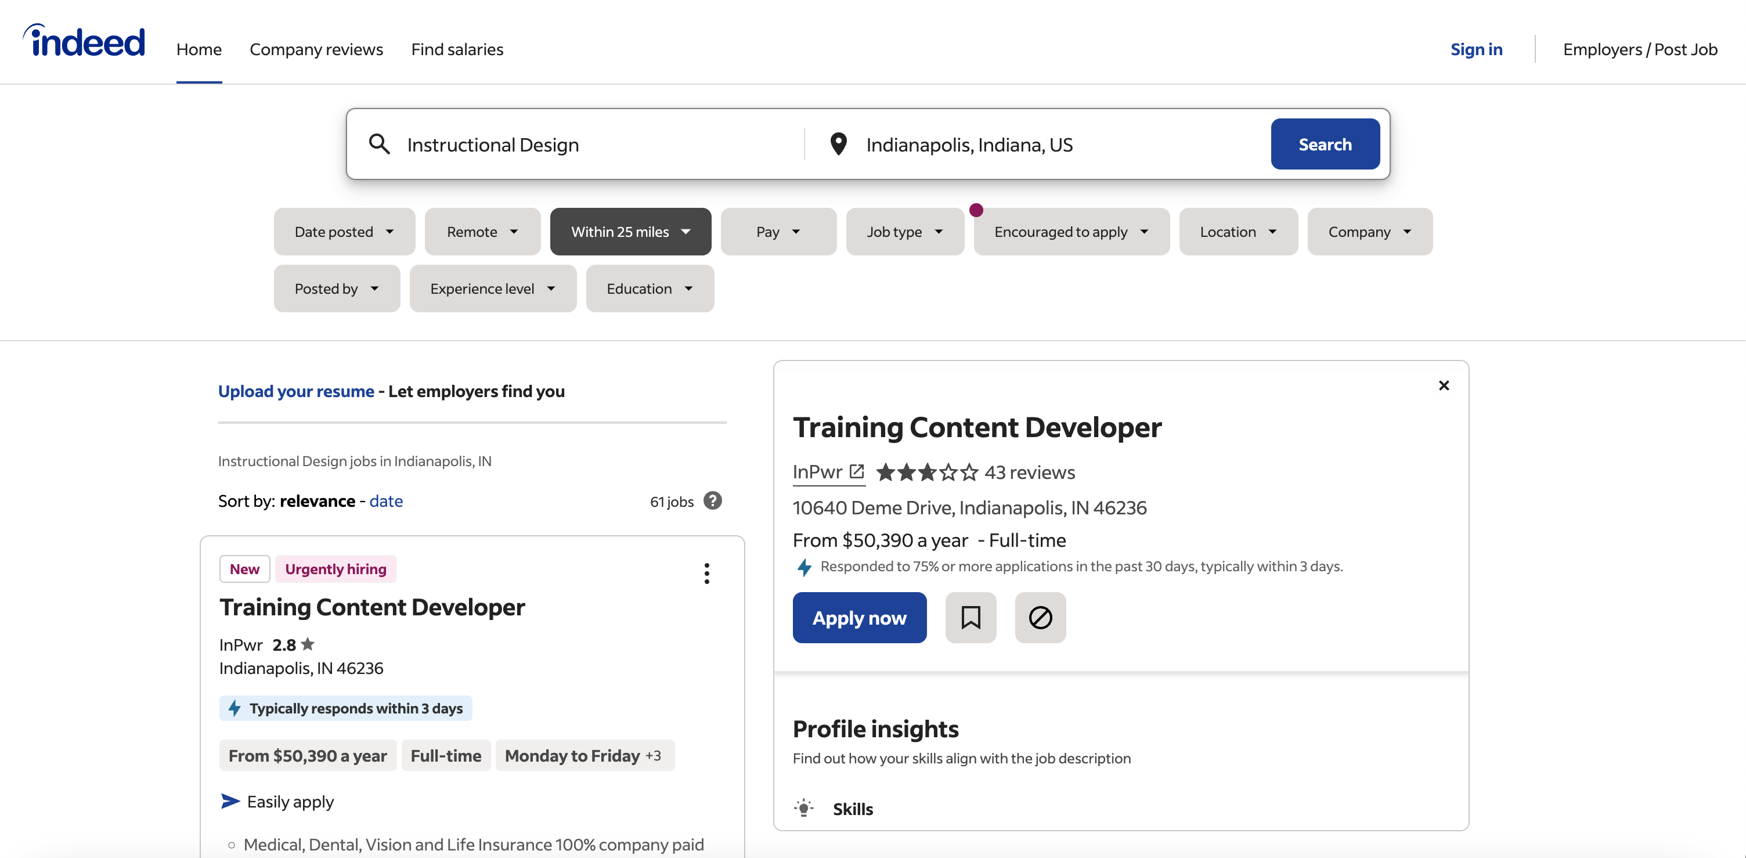Click the 10640 Deme Drive address
The width and height of the screenshot is (1746, 858).
click(x=970, y=507)
